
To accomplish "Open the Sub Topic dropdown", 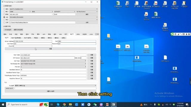I will pyautogui.click(x=53, y=61).
